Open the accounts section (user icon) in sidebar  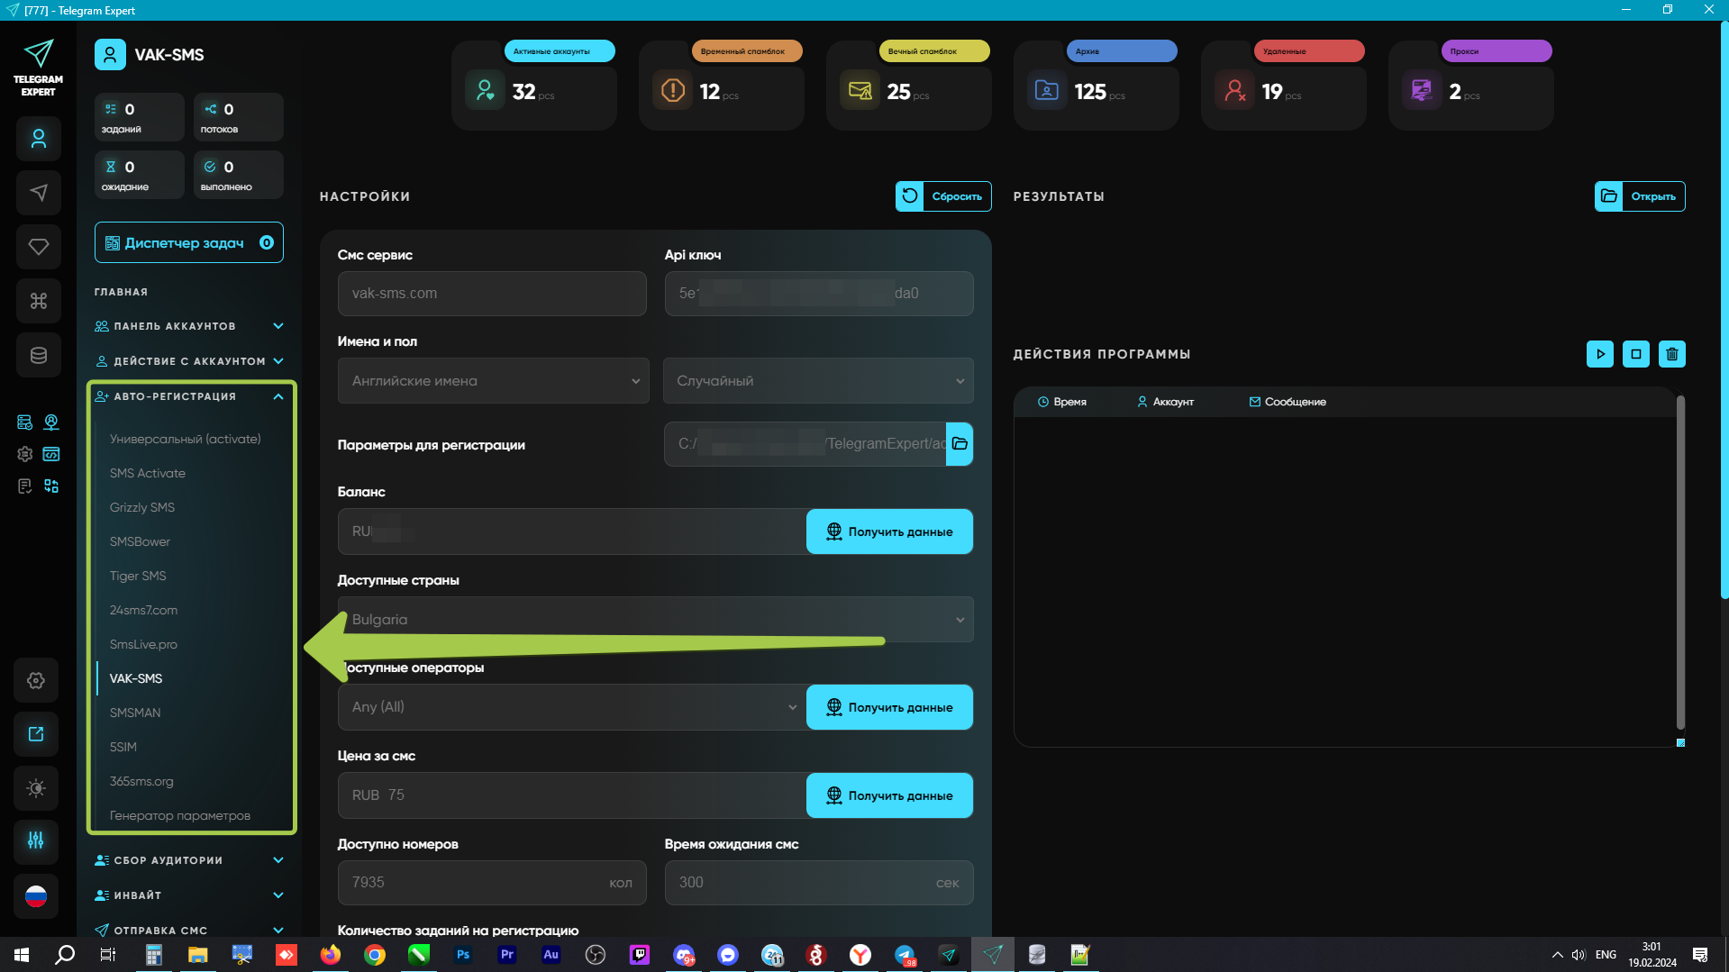click(38, 139)
